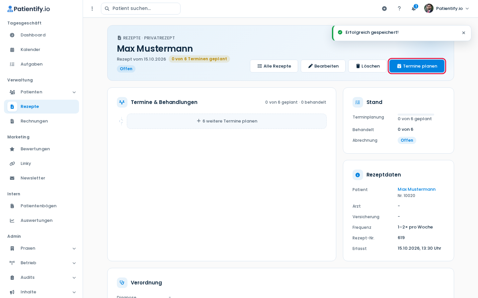Open Bewertungen in the sidebar

tap(41, 149)
